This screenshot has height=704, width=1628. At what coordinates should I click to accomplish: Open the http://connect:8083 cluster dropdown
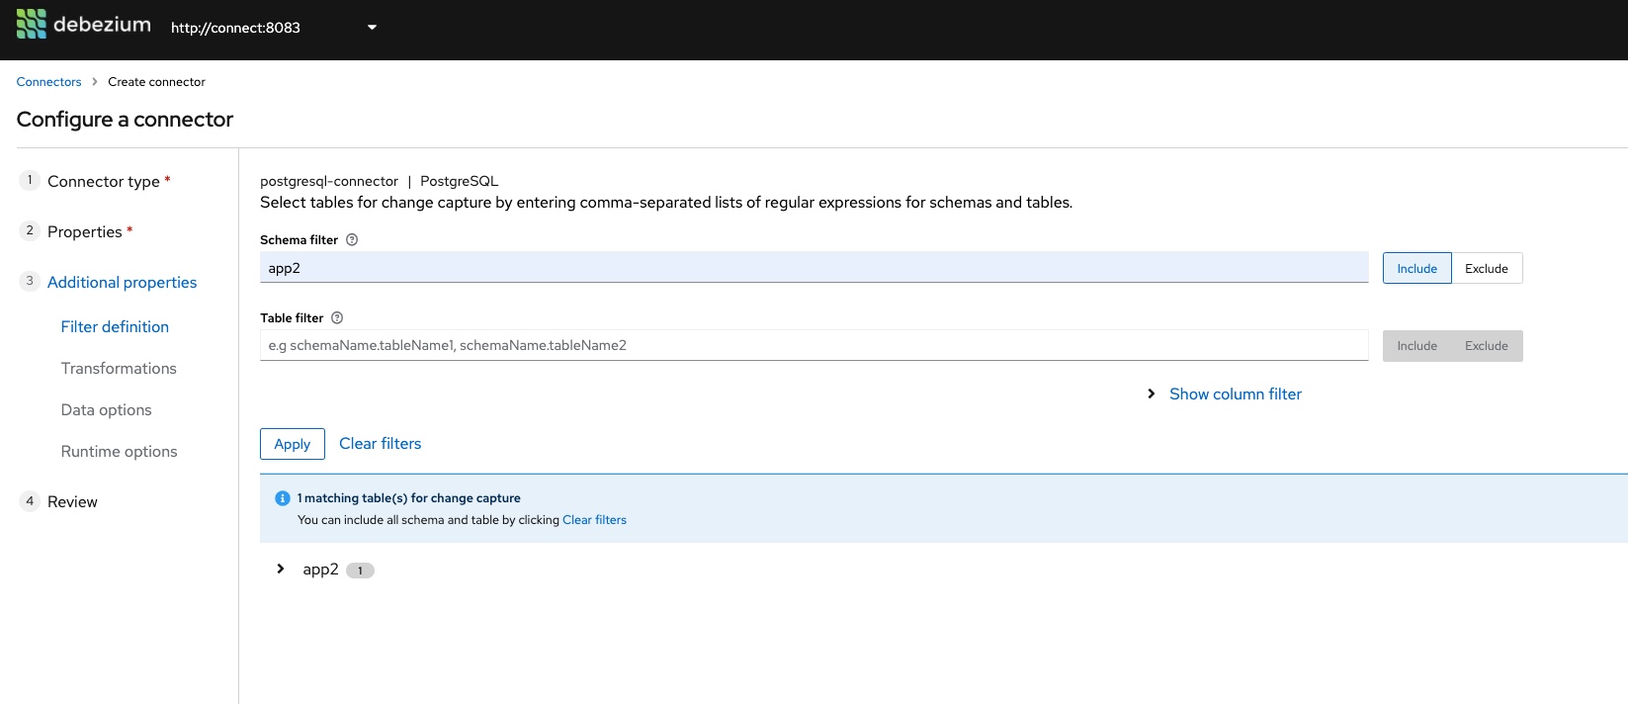click(x=274, y=28)
